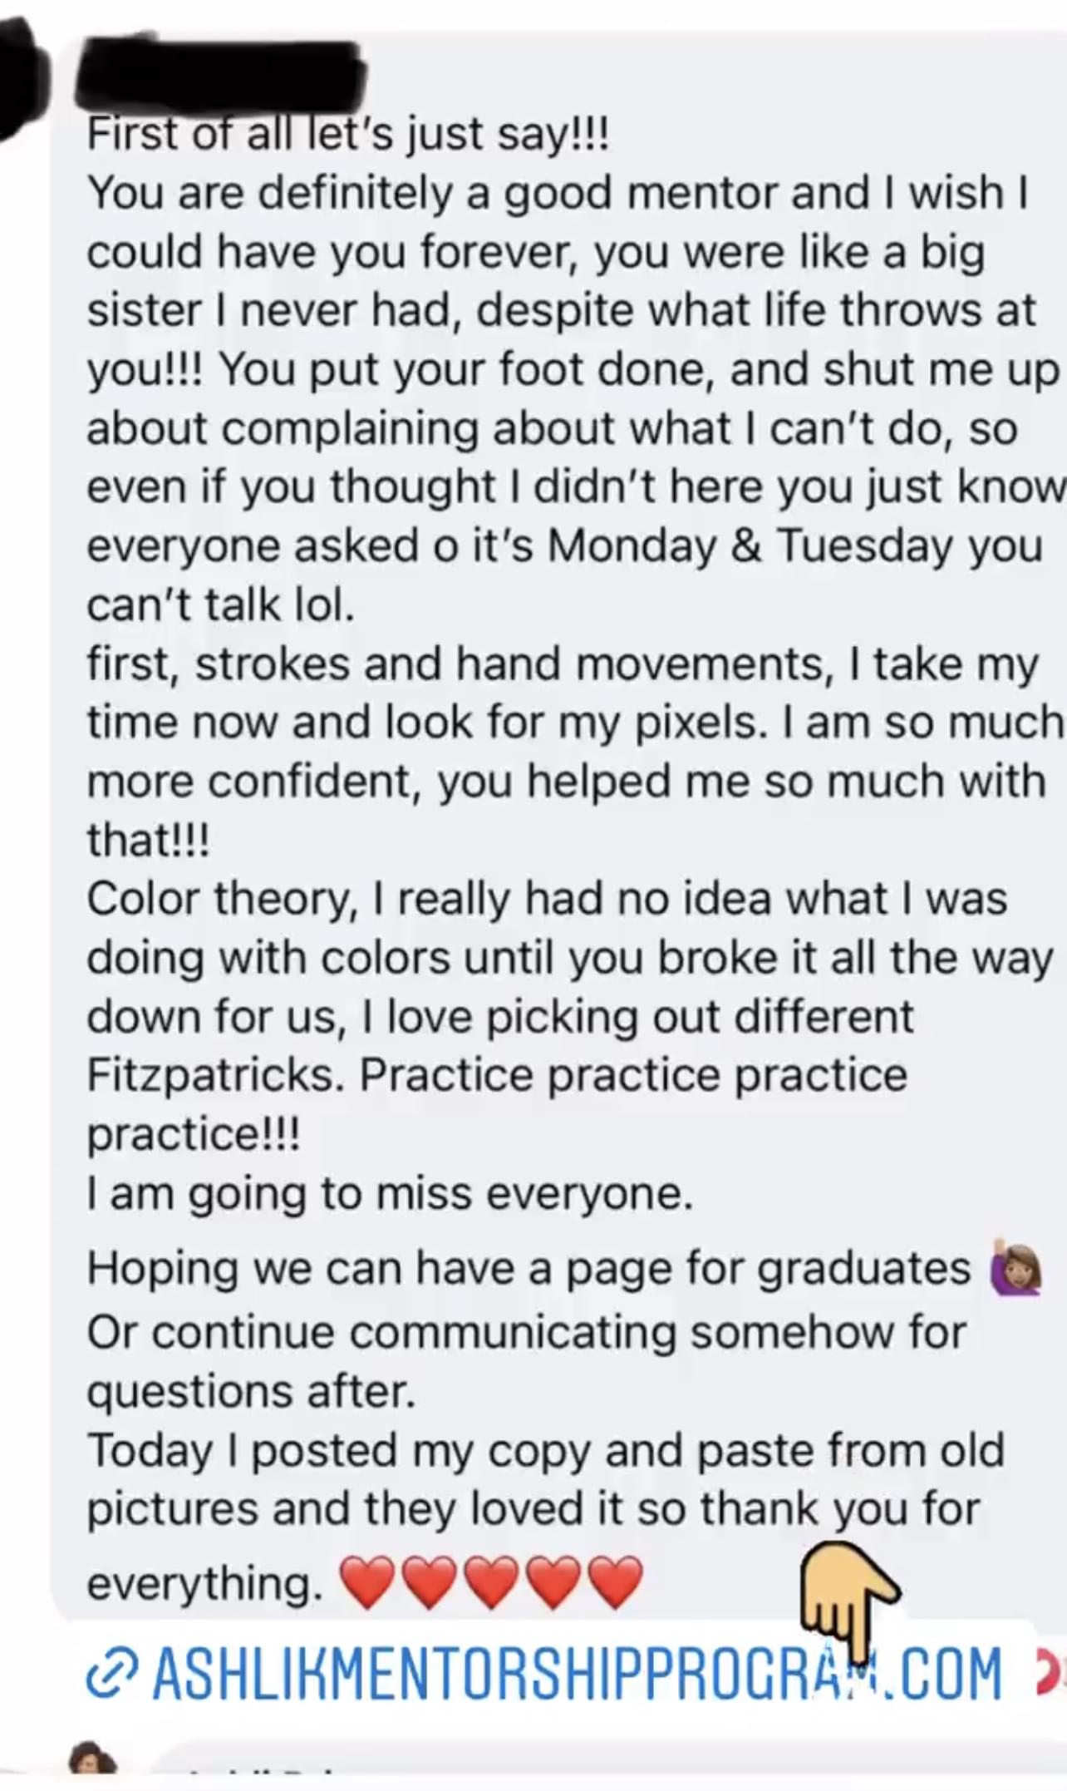Click 'I am going to miss everyone.' line

point(390,1194)
